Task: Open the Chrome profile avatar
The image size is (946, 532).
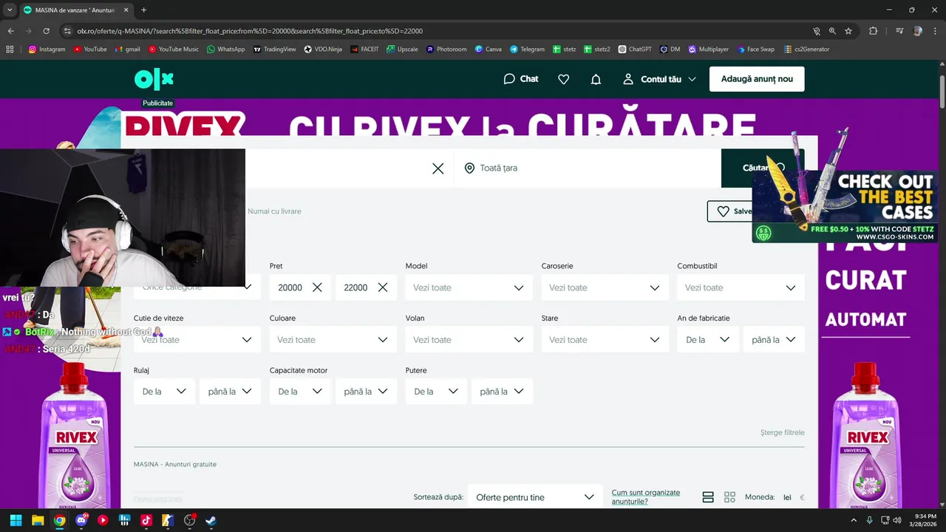Action: pyautogui.click(x=918, y=31)
